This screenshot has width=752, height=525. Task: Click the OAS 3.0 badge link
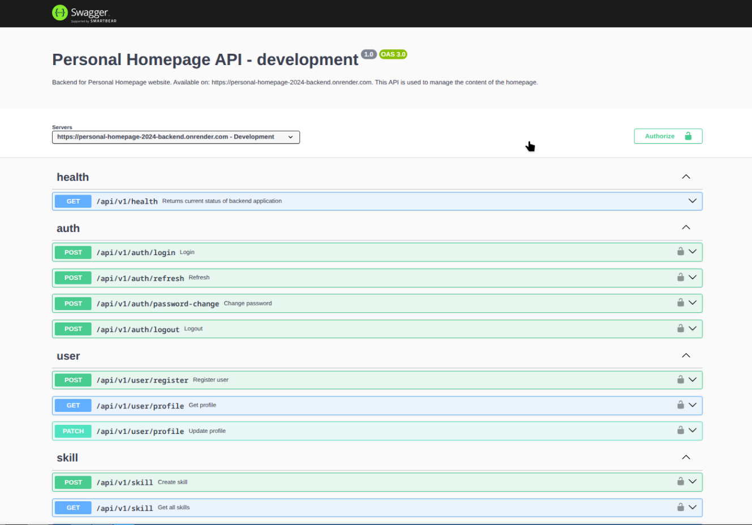click(x=393, y=54)
